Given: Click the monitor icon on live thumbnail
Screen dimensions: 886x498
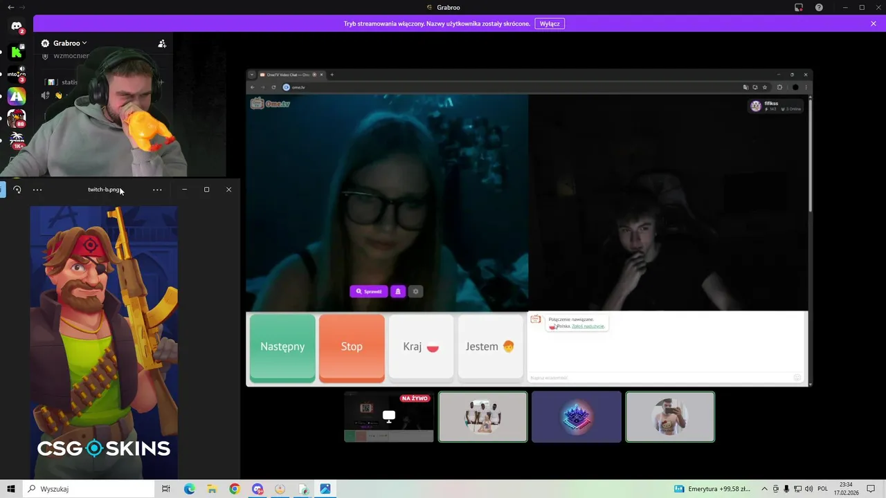Looking at the screenshot, I should click(x=389, y=416).
